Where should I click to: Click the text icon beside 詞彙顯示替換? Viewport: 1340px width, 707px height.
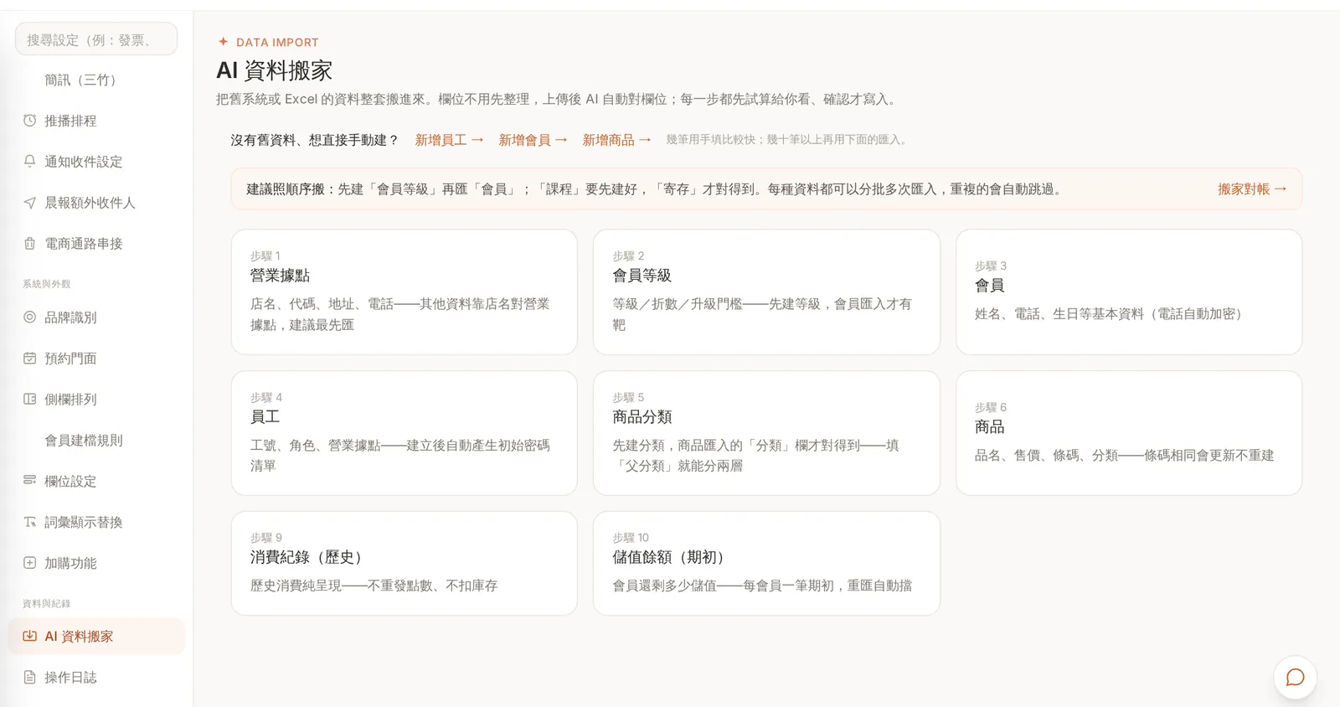29,522
